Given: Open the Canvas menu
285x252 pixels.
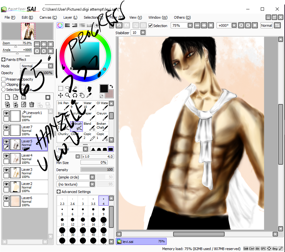Looking at the screenshot, I should click(48, 17).
